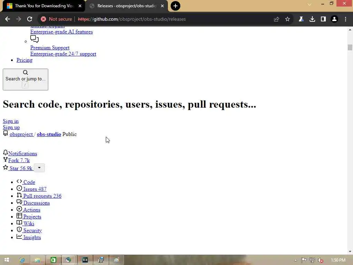Screen dimensions: 353x265
Task: Click the Sign up link
Action: tap(11, 128)
